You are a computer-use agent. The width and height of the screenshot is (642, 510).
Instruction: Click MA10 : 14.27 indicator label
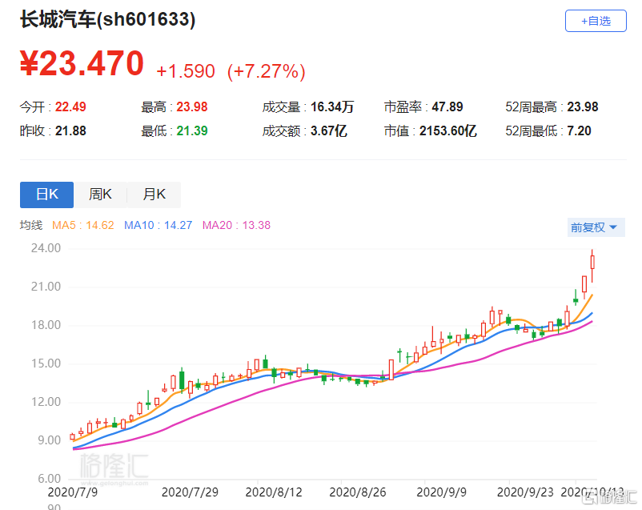pos(158,225)
